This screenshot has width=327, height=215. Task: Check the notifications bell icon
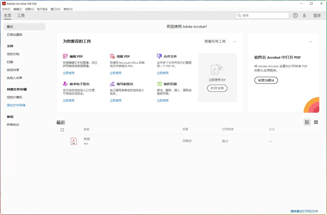click(x=305, y=15)
